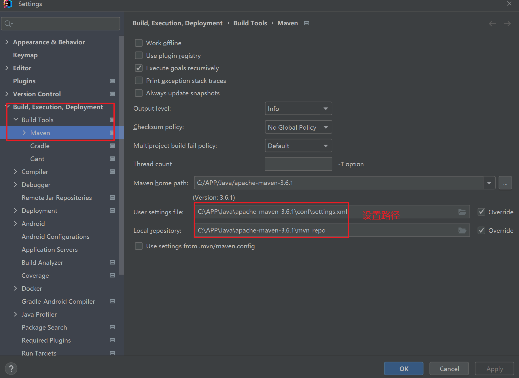Screen dimensions: 519x378
Task: Open the Output level dropdown
Action: pos(298,109)
